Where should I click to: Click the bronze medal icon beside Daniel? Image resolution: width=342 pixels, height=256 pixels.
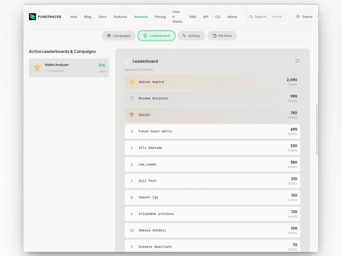132,115
